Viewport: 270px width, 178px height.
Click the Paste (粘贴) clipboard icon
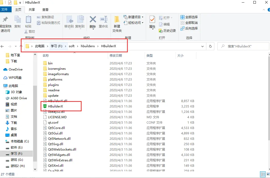[28, 19]
